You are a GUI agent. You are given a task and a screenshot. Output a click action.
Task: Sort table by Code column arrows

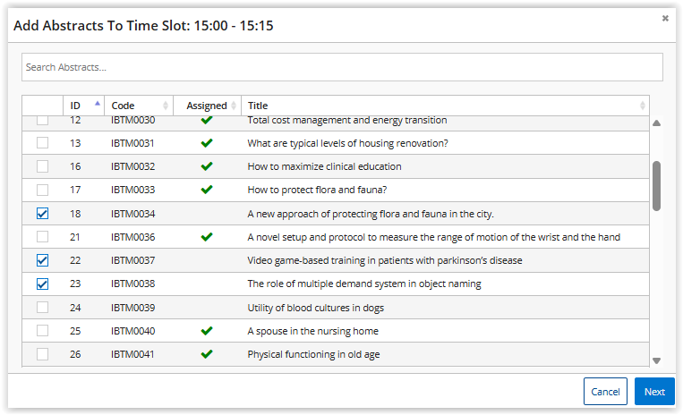point(166,106)
